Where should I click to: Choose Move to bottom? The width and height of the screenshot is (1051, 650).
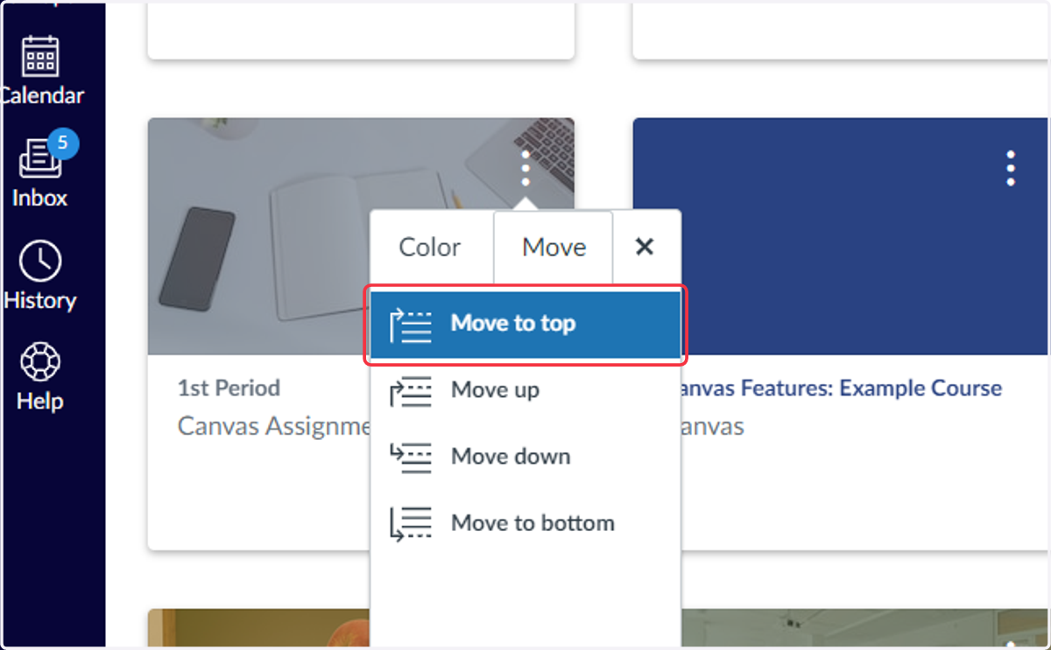525,524
